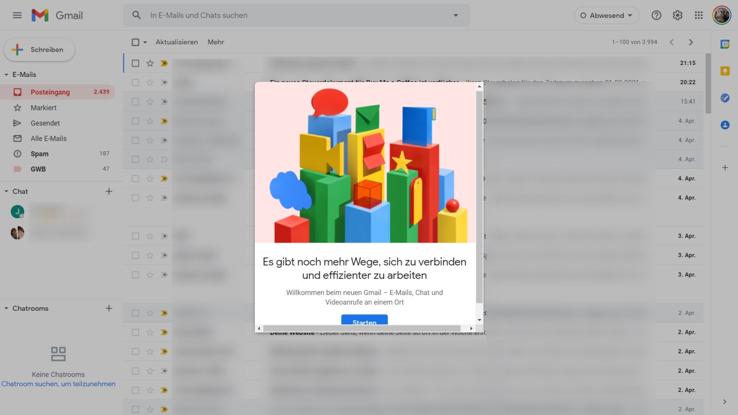Open Google Tasks in side panel
Screen dimensions: 738x415
725,98
